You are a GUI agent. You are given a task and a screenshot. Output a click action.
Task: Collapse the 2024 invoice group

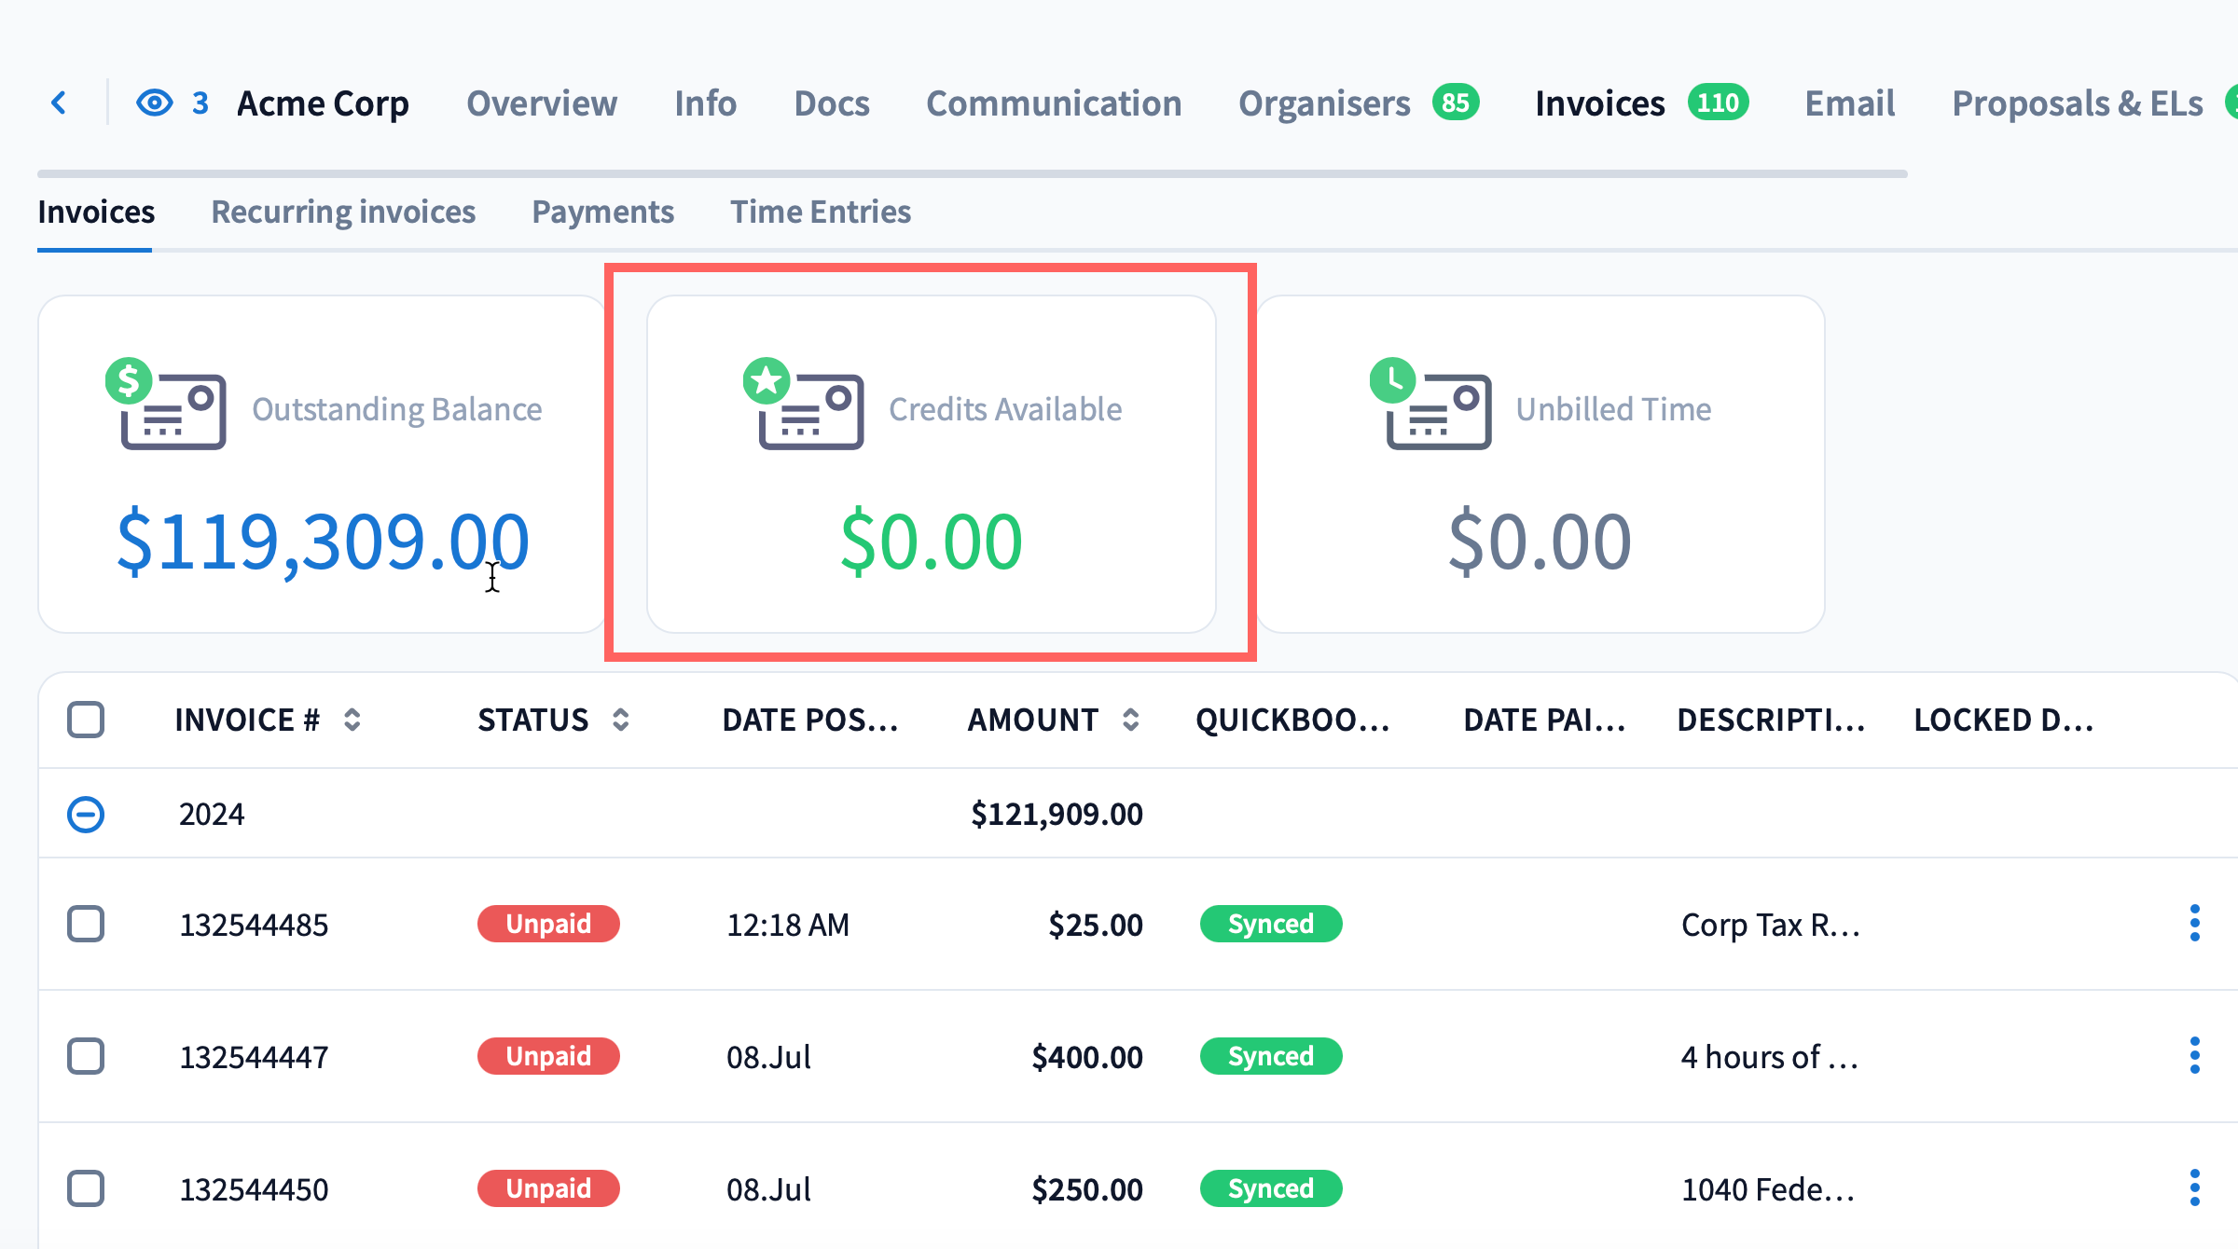pyautogui.click(x=86, y=814)
